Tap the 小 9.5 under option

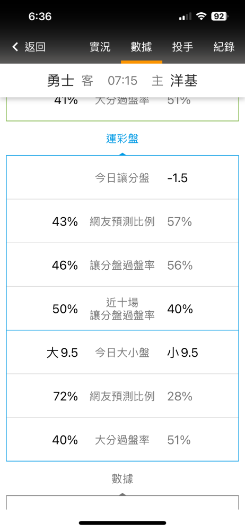tap(183, 353)
